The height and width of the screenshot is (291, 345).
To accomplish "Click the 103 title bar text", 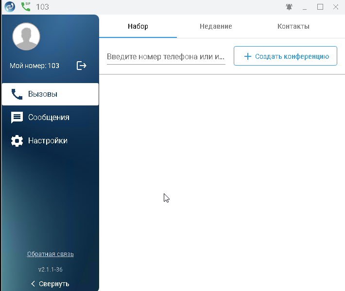I will (42, 7).
